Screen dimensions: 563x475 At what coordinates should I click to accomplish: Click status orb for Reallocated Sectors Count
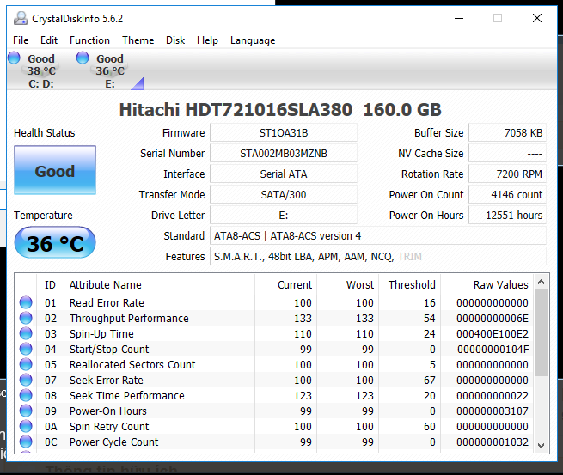26,364
